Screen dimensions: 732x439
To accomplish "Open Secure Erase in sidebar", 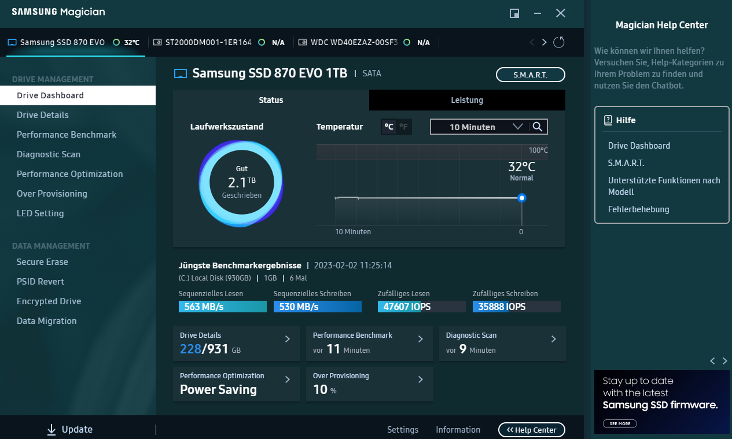I will 78,262.
